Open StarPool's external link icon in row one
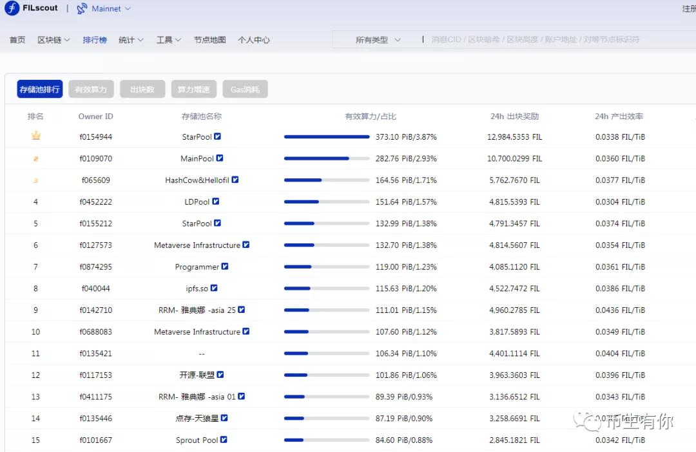The width and height of the screenshot is (696, 452). pos(217,137)
